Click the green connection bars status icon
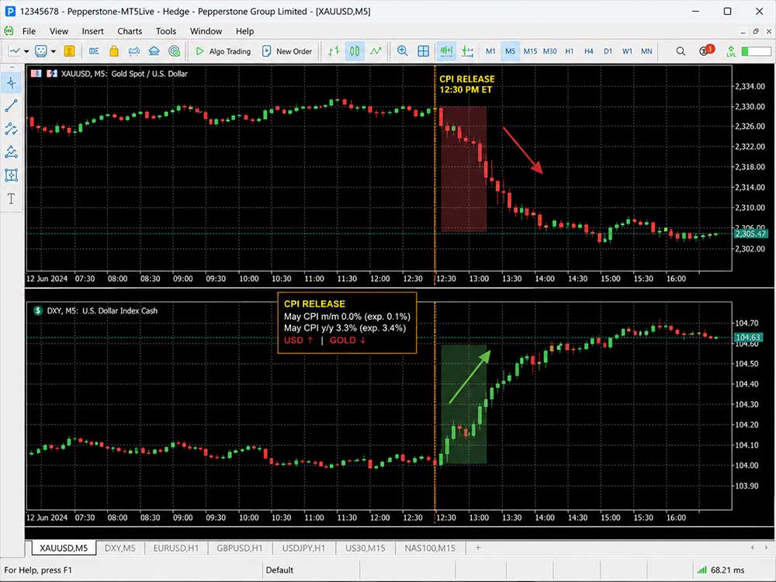 [702, 570]
